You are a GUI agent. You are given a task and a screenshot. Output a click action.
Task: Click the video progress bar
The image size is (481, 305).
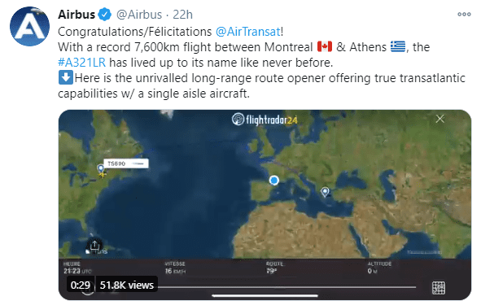(x=286, y=287)
